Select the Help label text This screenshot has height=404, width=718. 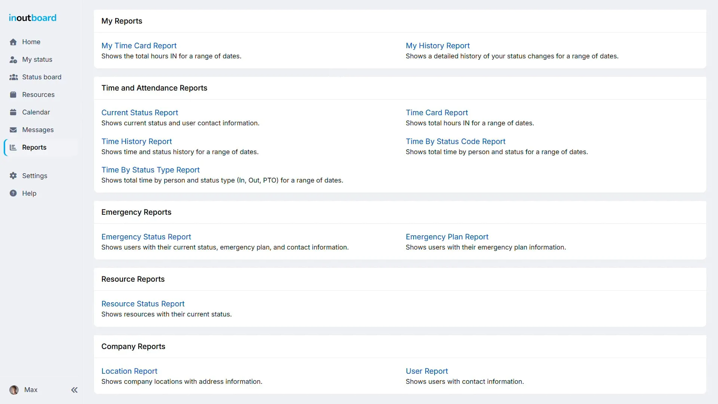point(29,193)
